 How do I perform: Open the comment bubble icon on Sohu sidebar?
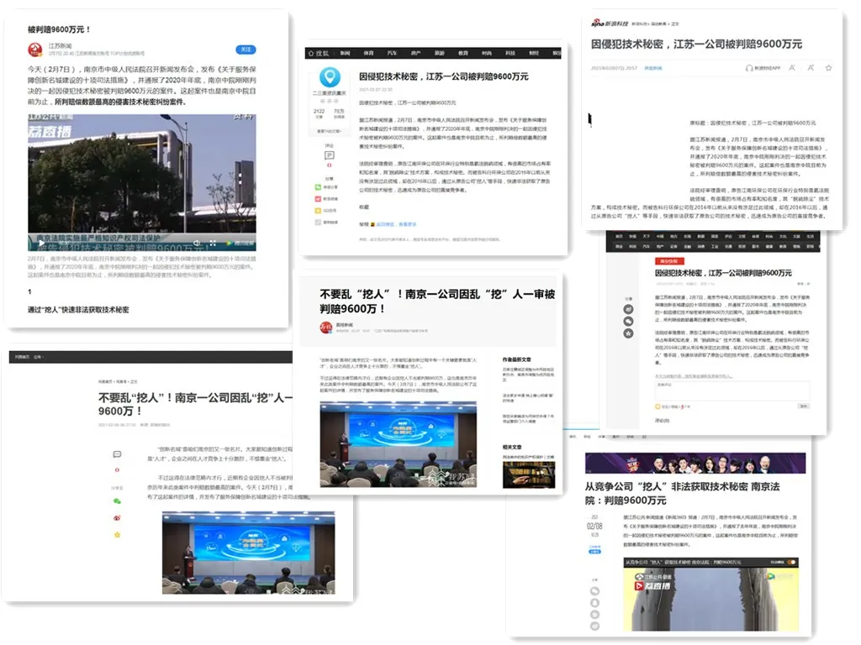click(x=330, y=155)
